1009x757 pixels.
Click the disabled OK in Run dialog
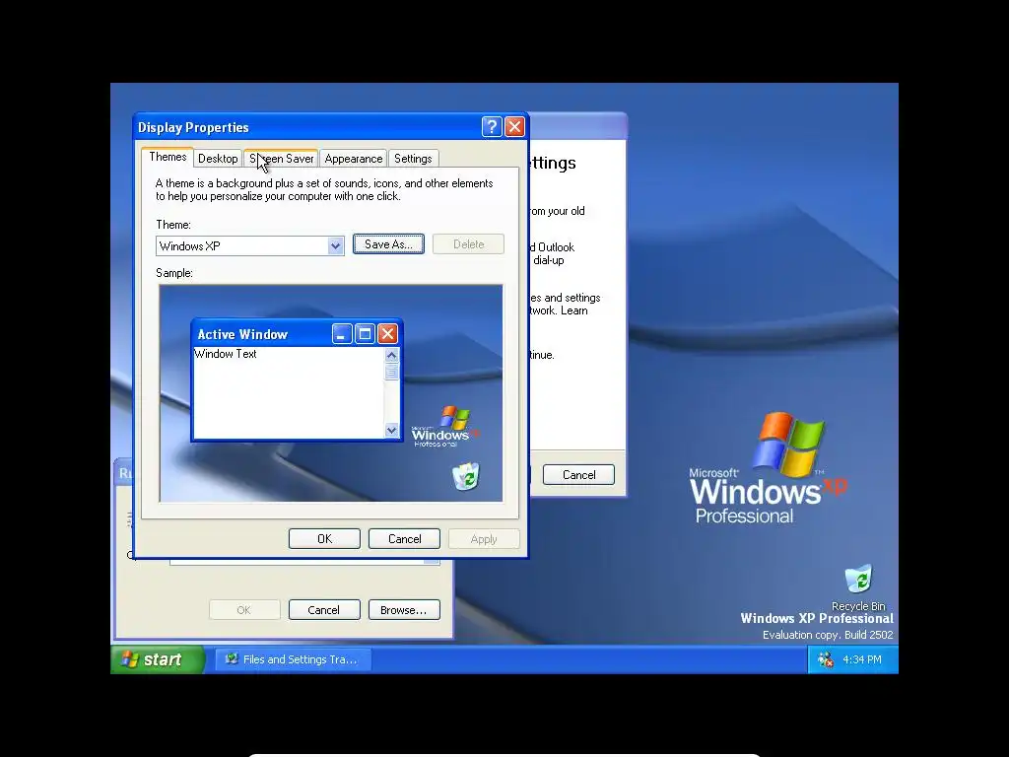(x=244, y=609)
